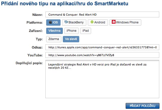Set type to Zdarma
The width and height of the screenshot is (162, 110).
(53, 39)
